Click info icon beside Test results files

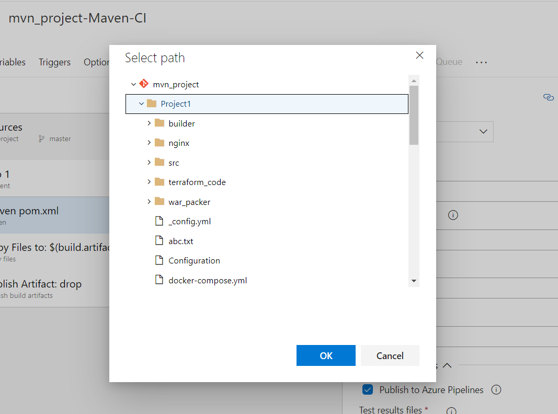(451, 411)
